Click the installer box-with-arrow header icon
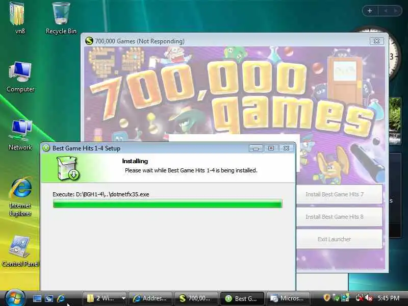This screenshot has width=408, height=306. [67, 168]
